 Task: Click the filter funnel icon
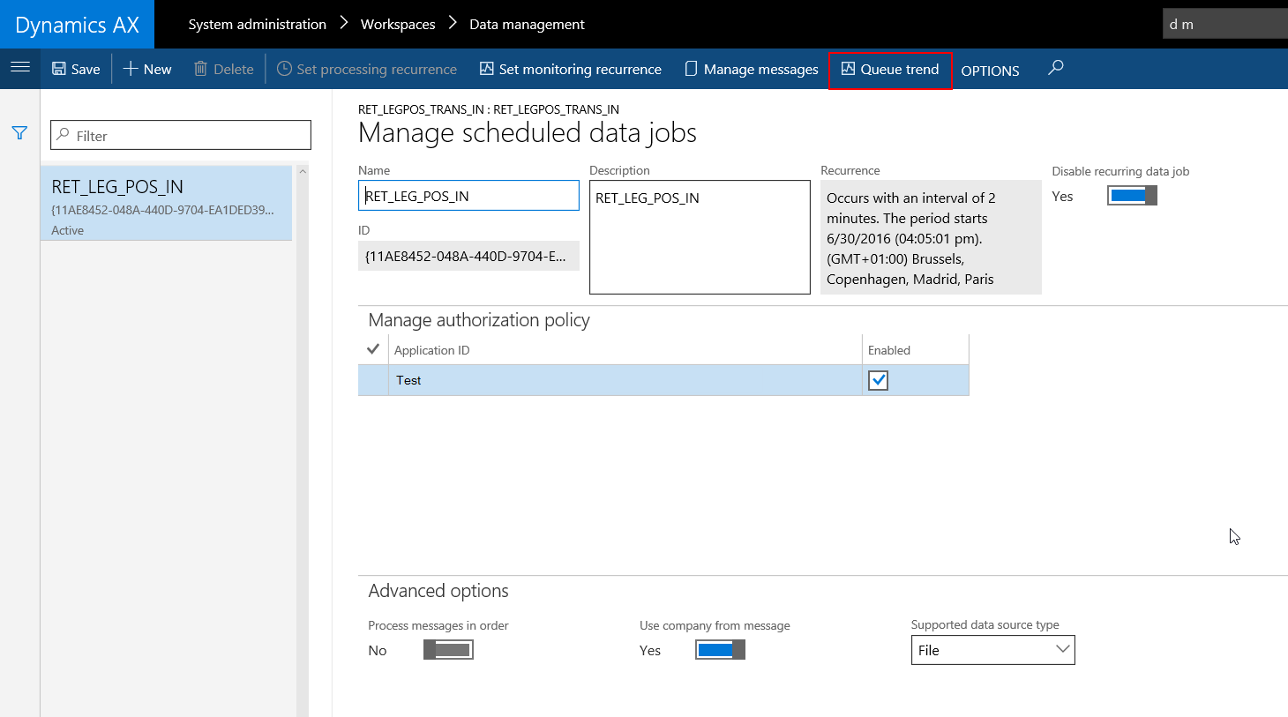(19, 133)
